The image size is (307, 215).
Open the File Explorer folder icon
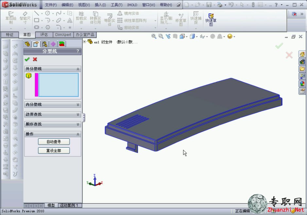(x=302, y=69)
